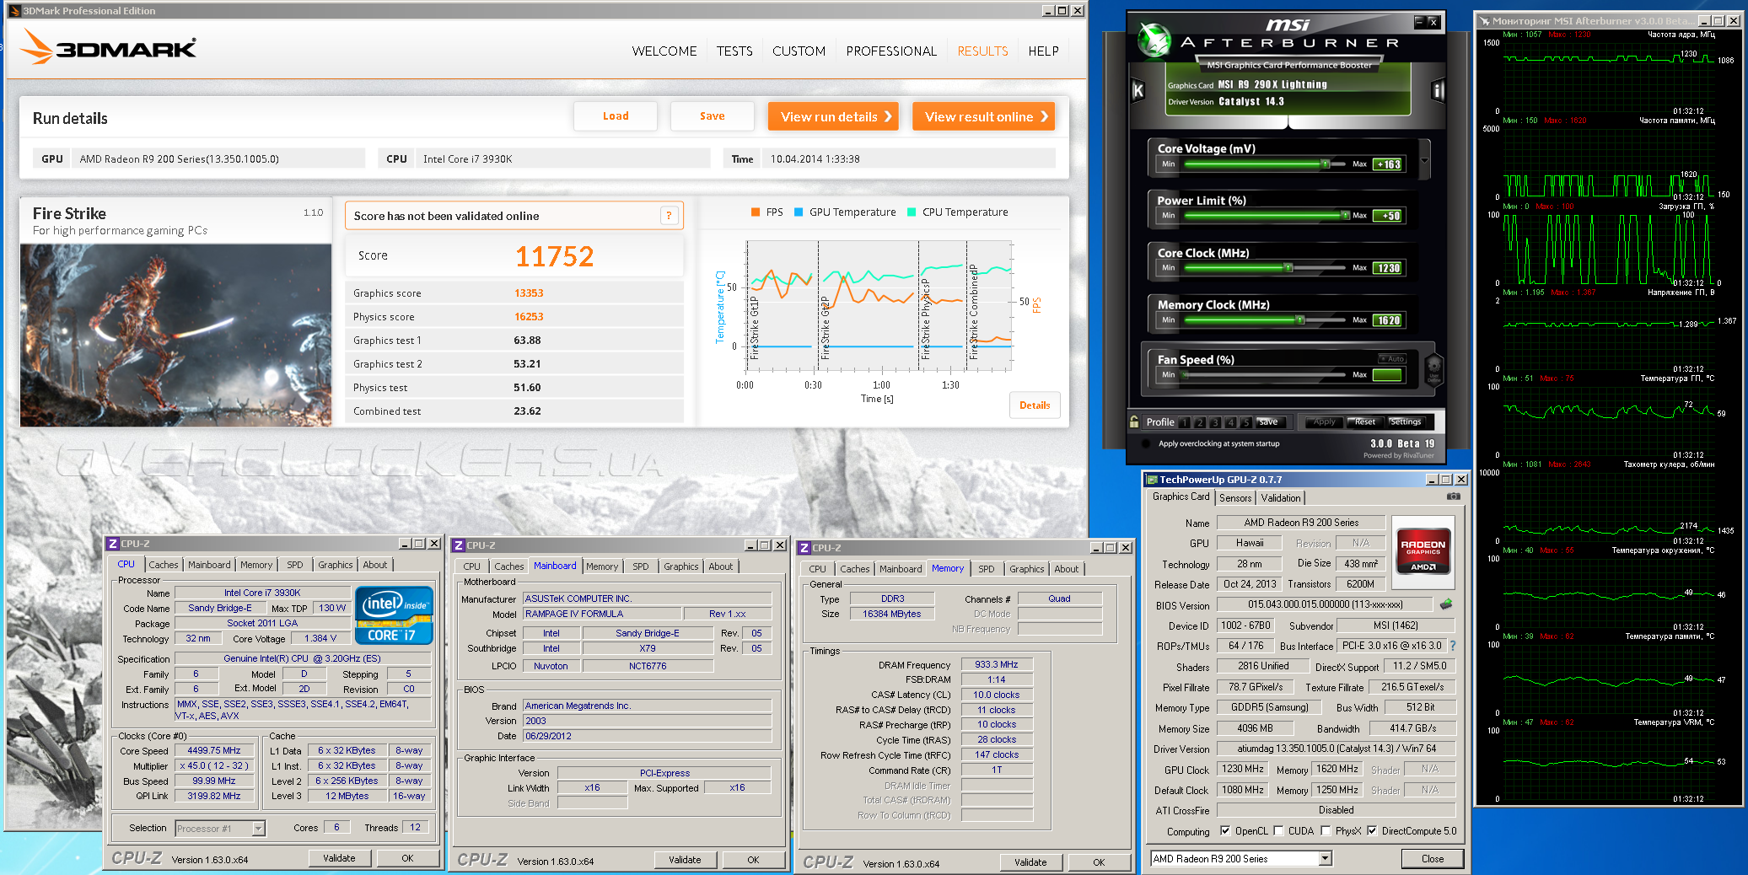Click the Afterburner monitoring window title icon
Screen dimensions: 1748x875
1484,21
